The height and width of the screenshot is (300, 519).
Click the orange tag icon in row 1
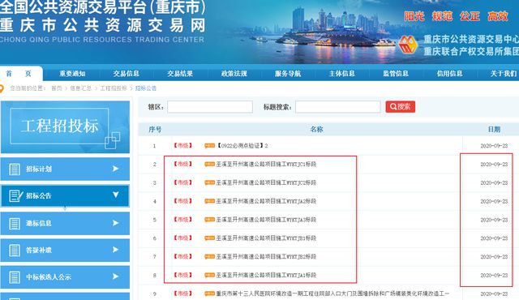click(209, 146)
